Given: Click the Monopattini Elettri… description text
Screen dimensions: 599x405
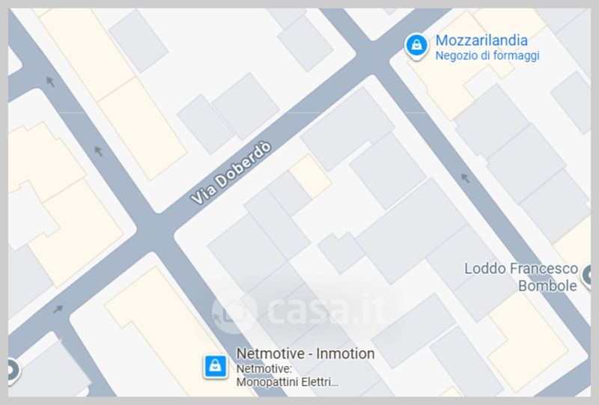Looking at the screenshot, I should point(288,382).
